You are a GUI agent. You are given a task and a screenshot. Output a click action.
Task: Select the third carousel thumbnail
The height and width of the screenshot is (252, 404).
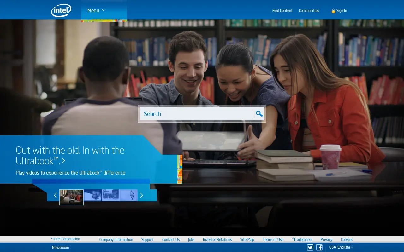click(110, 195)
